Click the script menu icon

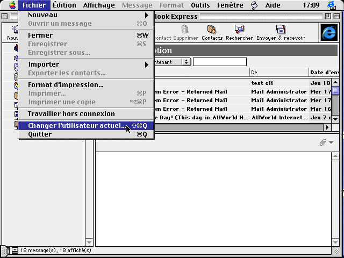click(x=254, y=5)
